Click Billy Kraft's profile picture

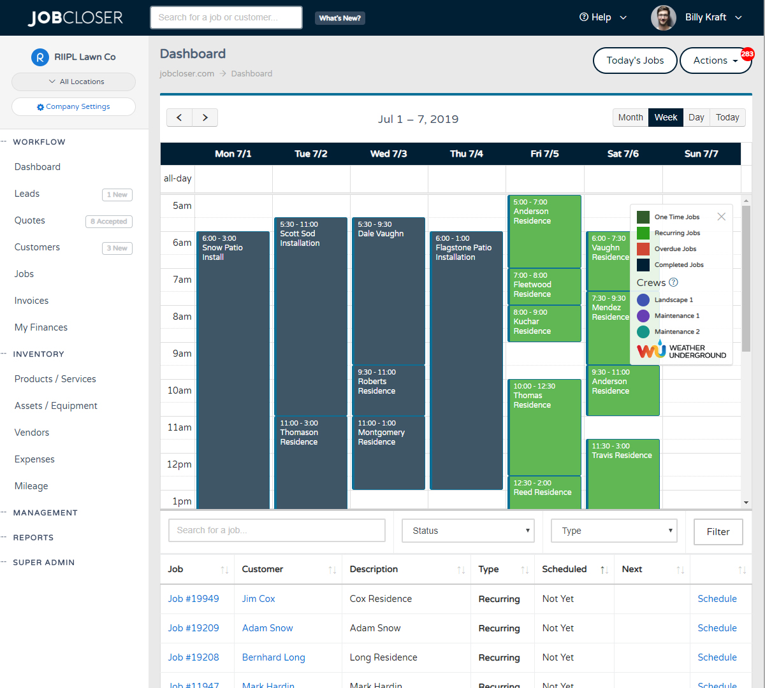(x=664, y=17)
